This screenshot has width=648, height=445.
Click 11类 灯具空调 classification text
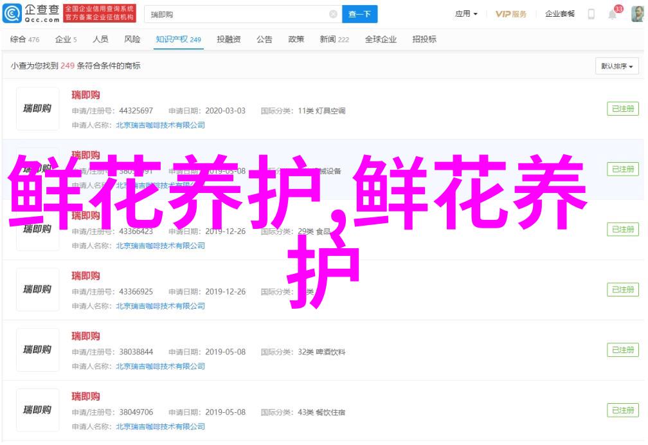tap(321, 111)
